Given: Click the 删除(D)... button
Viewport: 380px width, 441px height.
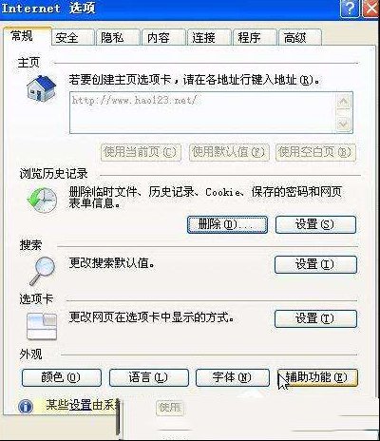Looking at the screenshot, I should tap(227, 225).
